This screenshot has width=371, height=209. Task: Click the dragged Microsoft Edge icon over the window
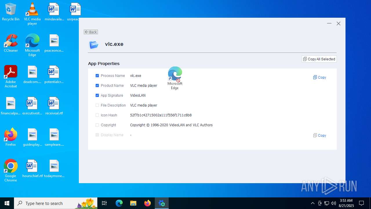coord(175,78)
